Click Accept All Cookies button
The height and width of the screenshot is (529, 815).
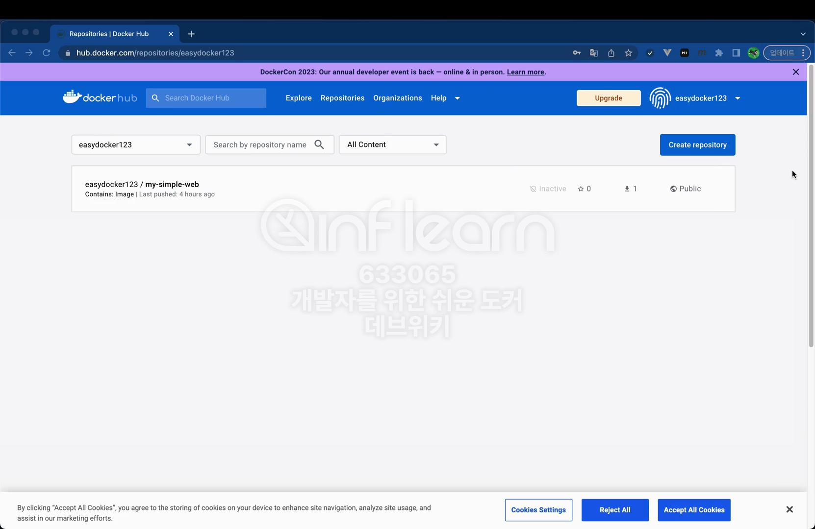click(x=694, y=510)
